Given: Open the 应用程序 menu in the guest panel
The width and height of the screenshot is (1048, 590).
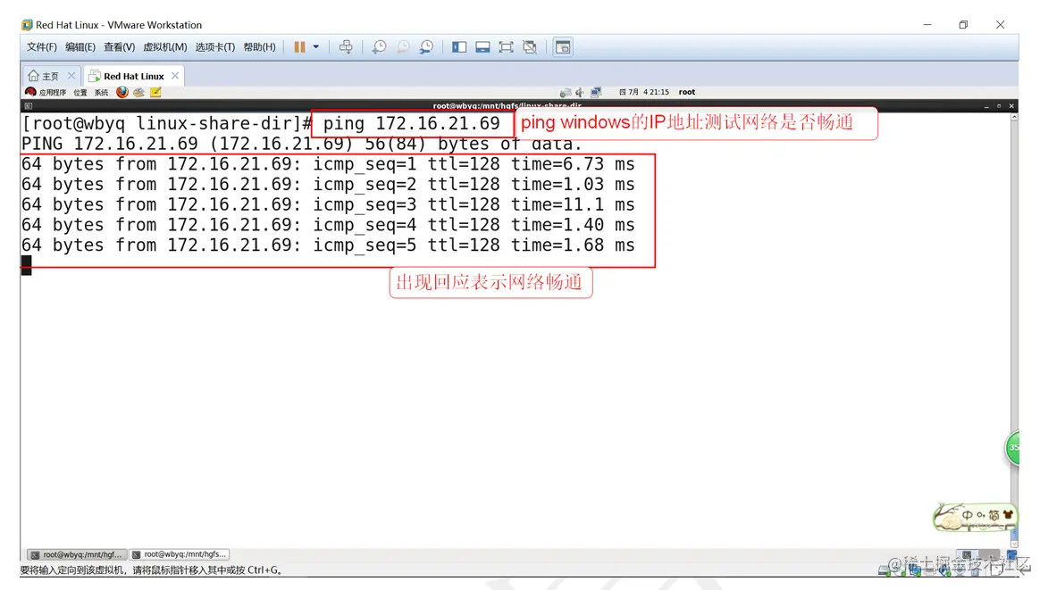Looking at the screenshot, I should click(46, 92).
